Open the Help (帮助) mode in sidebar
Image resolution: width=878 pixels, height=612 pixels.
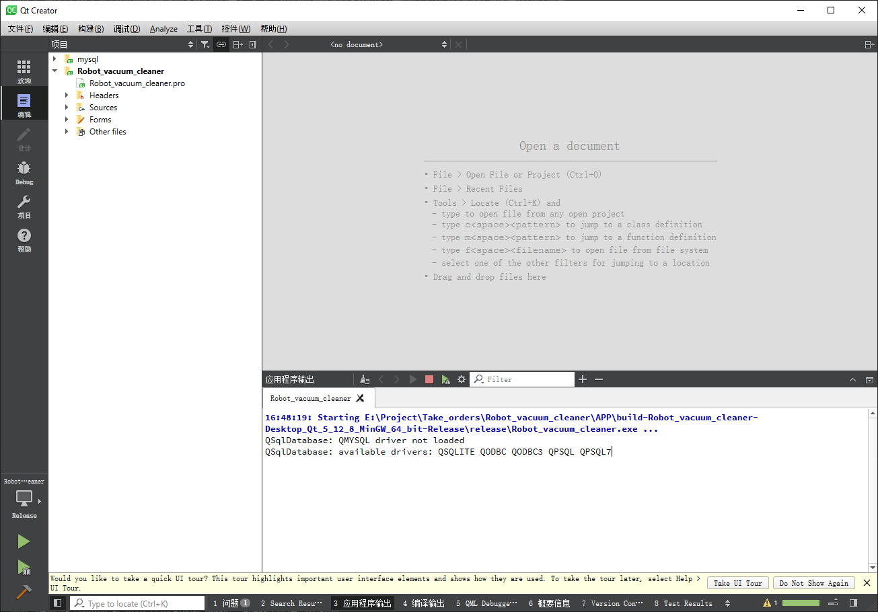point(24,239)
